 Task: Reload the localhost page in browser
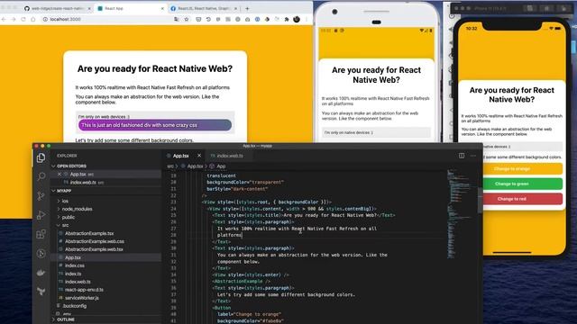pos(23,19)
